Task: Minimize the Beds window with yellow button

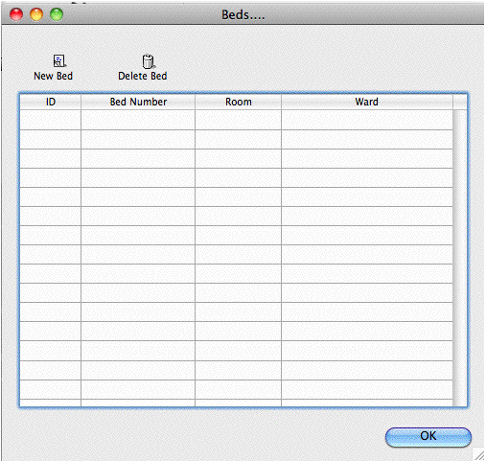Action: 36,14
